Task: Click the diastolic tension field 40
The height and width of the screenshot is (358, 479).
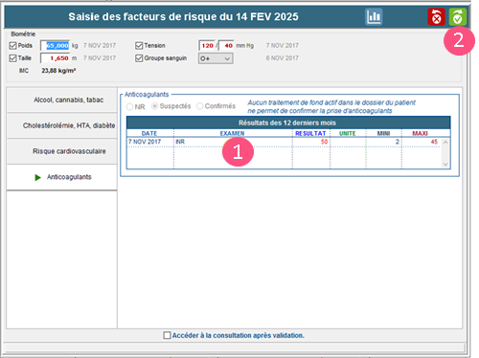Action: click(x=227, y=46)
